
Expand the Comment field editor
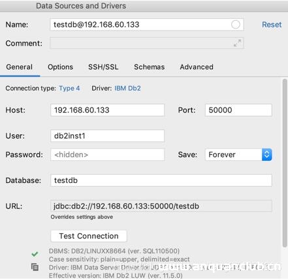pyautogui.click(x=237, y=43)
